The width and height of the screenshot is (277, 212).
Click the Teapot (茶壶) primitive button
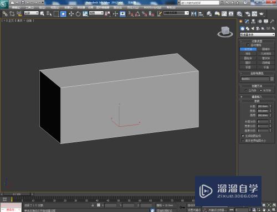(248, 68)
